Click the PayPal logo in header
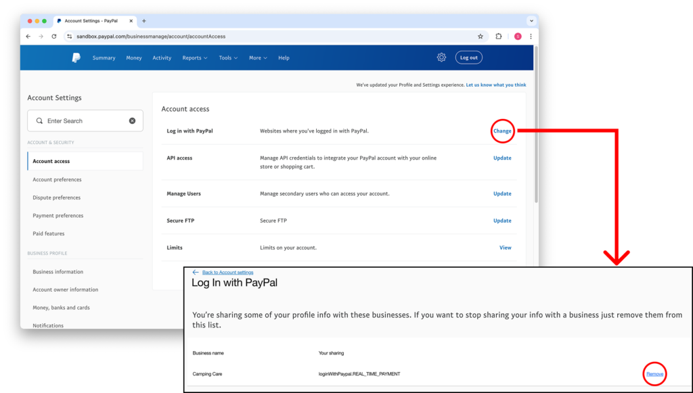The height and width of the screenshot is (393, 693). (76, 58)
